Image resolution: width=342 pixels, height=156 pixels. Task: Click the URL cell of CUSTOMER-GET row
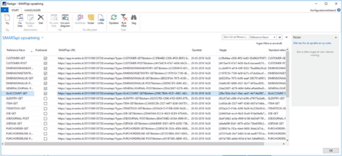(123, 58)
